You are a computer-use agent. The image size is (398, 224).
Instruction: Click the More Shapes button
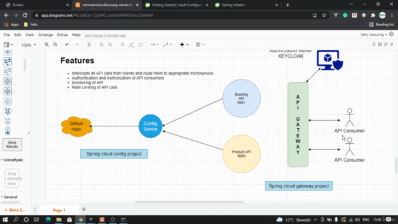(15, 210)
